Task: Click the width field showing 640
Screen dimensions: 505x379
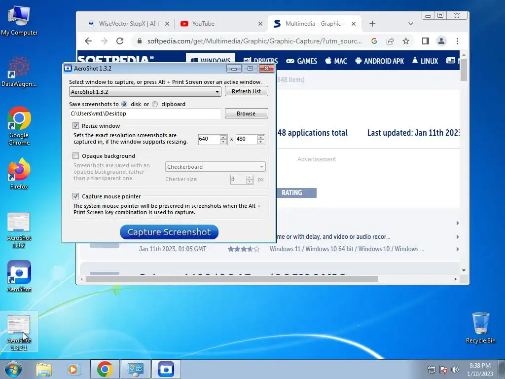Action: tap(209, 139)
